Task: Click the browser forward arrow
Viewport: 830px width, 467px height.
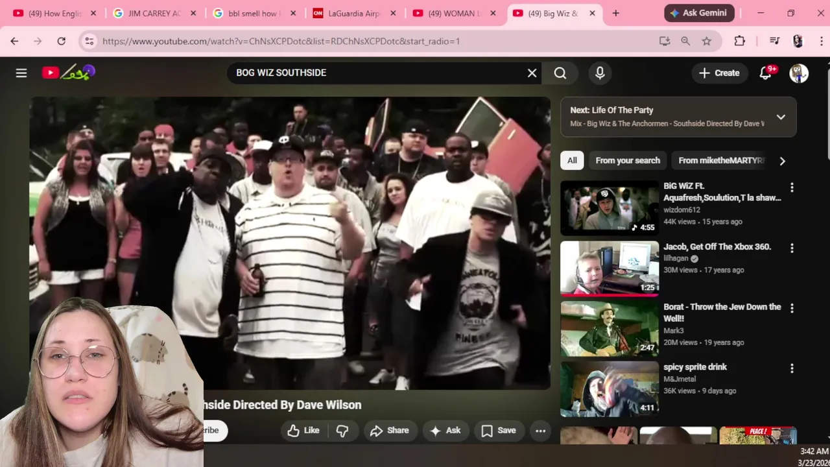Action: point(38,41)
